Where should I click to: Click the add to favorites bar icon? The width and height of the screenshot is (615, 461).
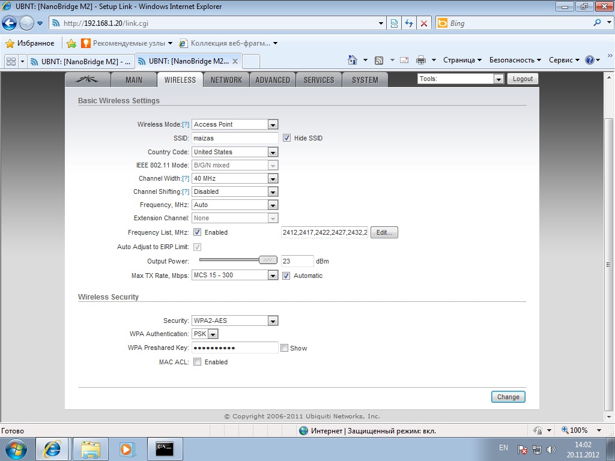pyautogui.click(x=71, y=43)
